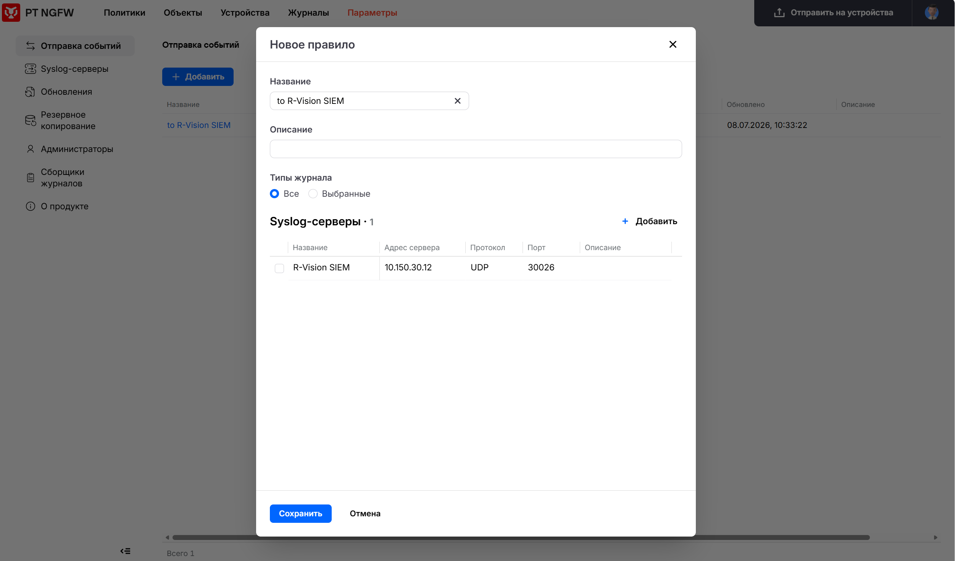Click the Название column header in the dialog table
955x561 pixels.
click(x=310, y=247)
